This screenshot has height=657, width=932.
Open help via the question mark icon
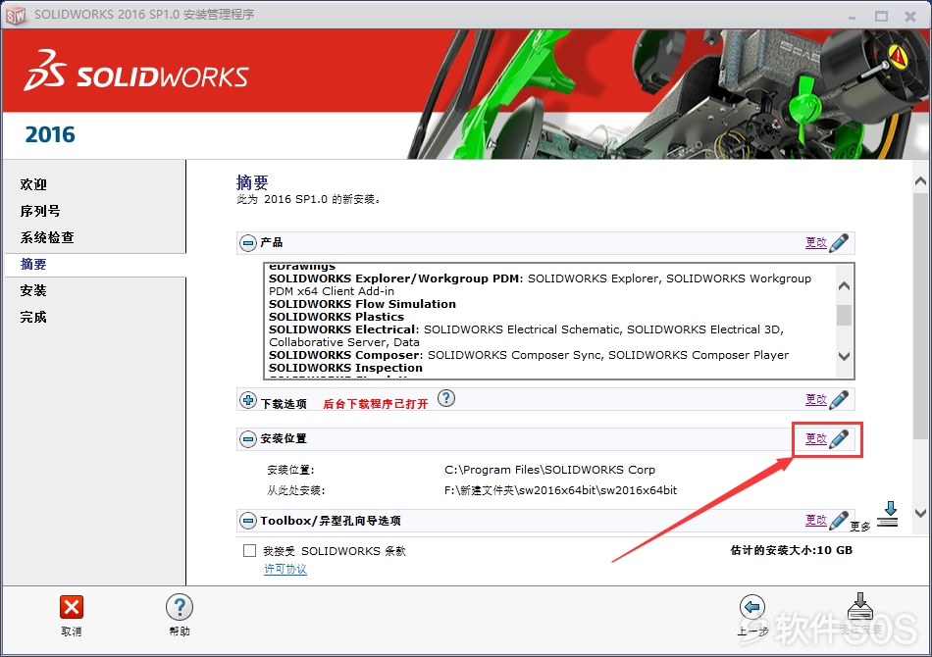click(180, 607)
